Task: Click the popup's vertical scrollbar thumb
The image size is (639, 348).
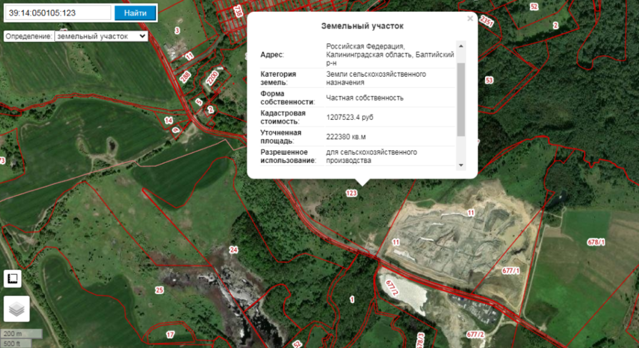Action: [461, 99]
